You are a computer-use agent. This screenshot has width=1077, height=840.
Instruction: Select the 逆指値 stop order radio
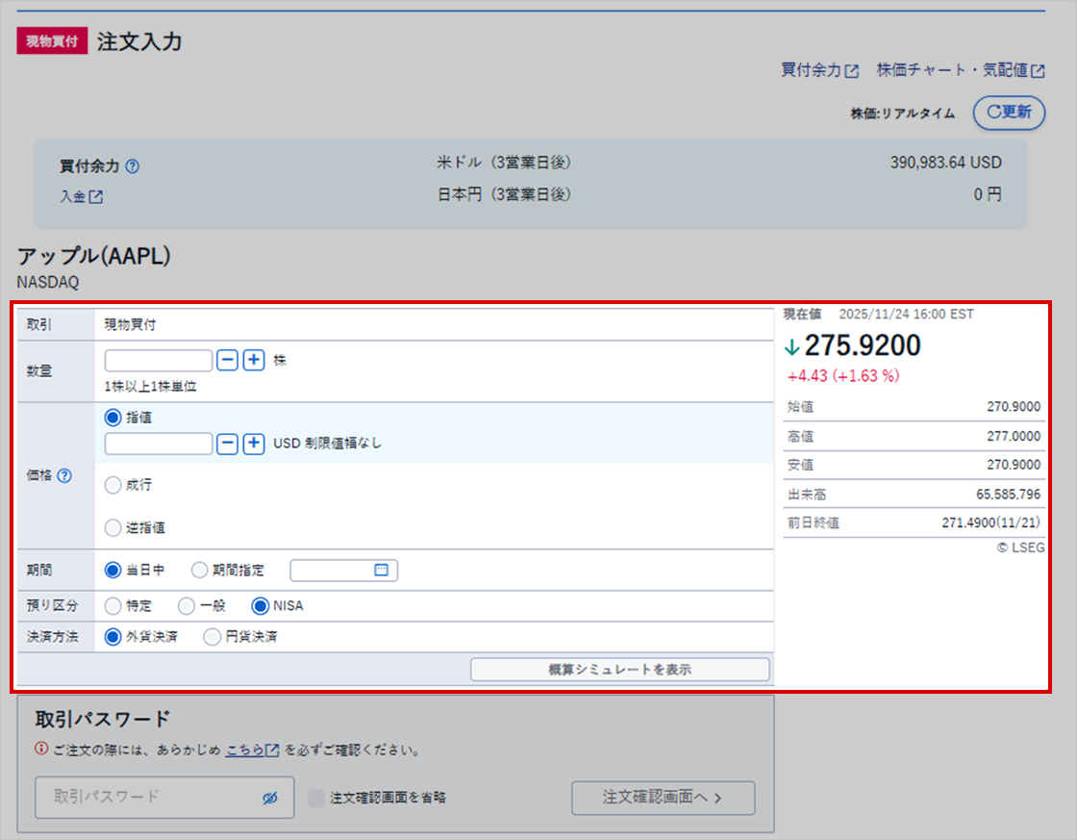point(113,527)
